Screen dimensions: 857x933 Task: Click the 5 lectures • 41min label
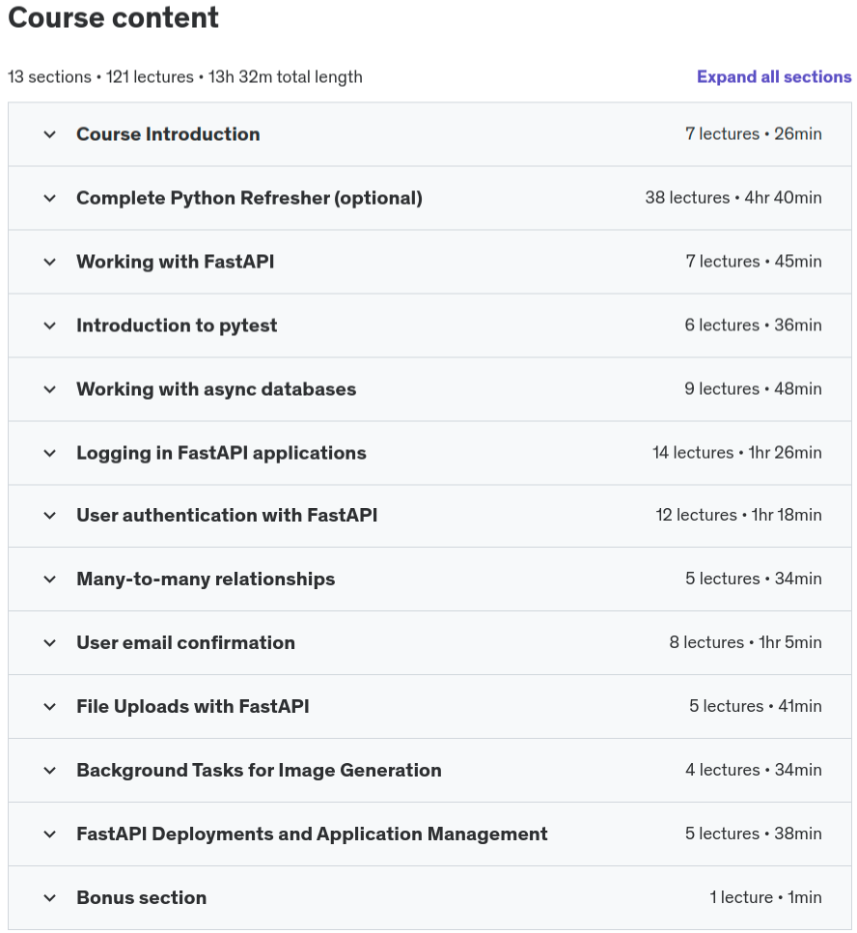click(756, 706)
